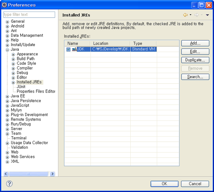The width and height of the screenshot is (214, 192).
Task: Select Validation in the tree
Action: click(19, 147)
